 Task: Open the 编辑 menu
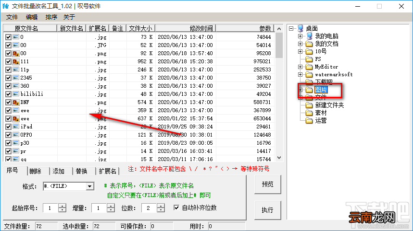coord(32,17)
